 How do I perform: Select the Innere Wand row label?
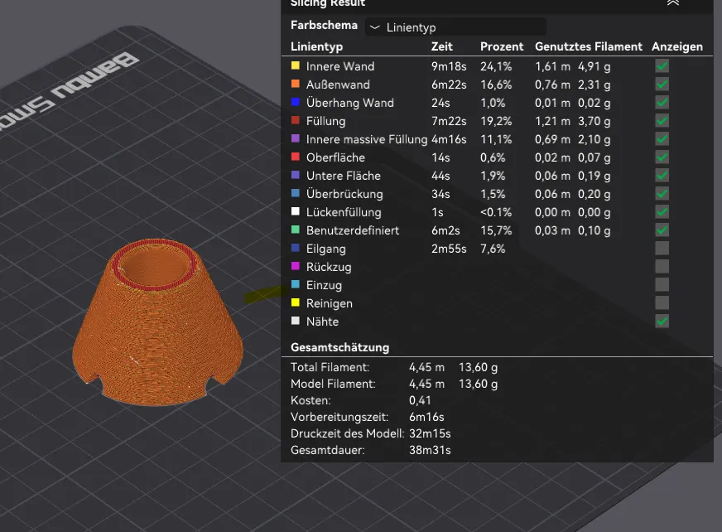340,66
